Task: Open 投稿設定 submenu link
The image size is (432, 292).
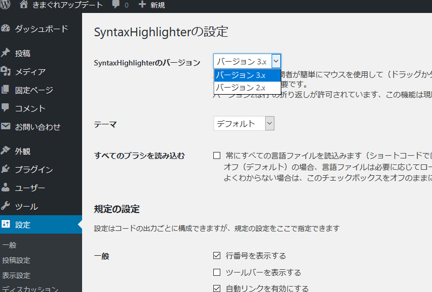Action: pos(16,260)
